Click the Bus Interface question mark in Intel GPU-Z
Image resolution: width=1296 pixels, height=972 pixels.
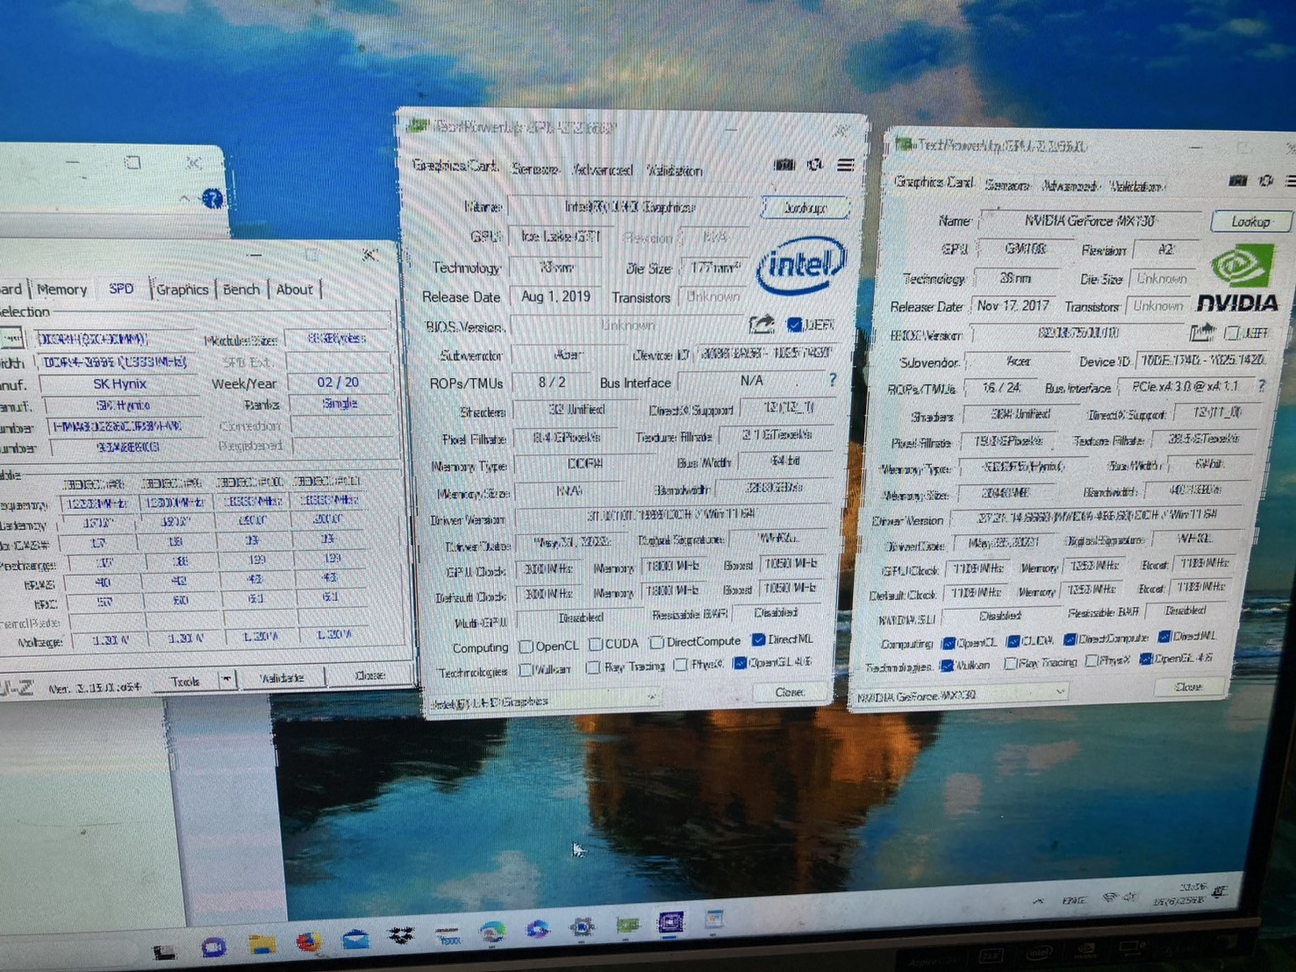click(x=833, y=380)
